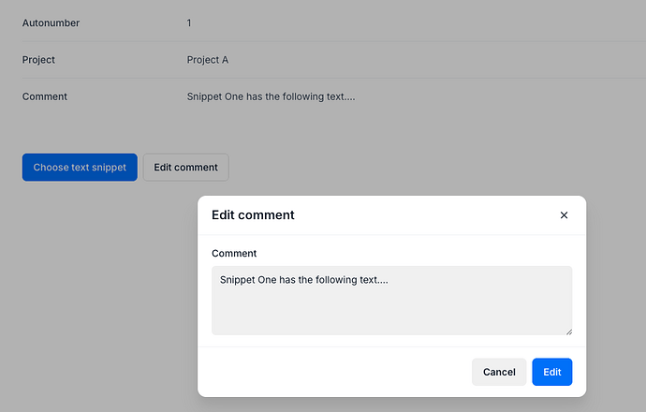Viewport: 646px width, 412px height.
Task: Click the 'Edit comment' dialog title
Action: click(253, 215)
